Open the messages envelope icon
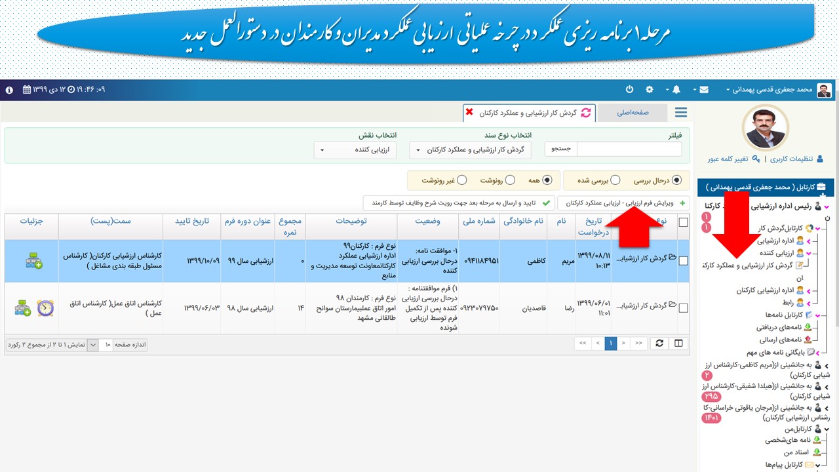Image resolution: width=839 pixels, height=472 pixels. pyautogui.click(x=705, y=89)
